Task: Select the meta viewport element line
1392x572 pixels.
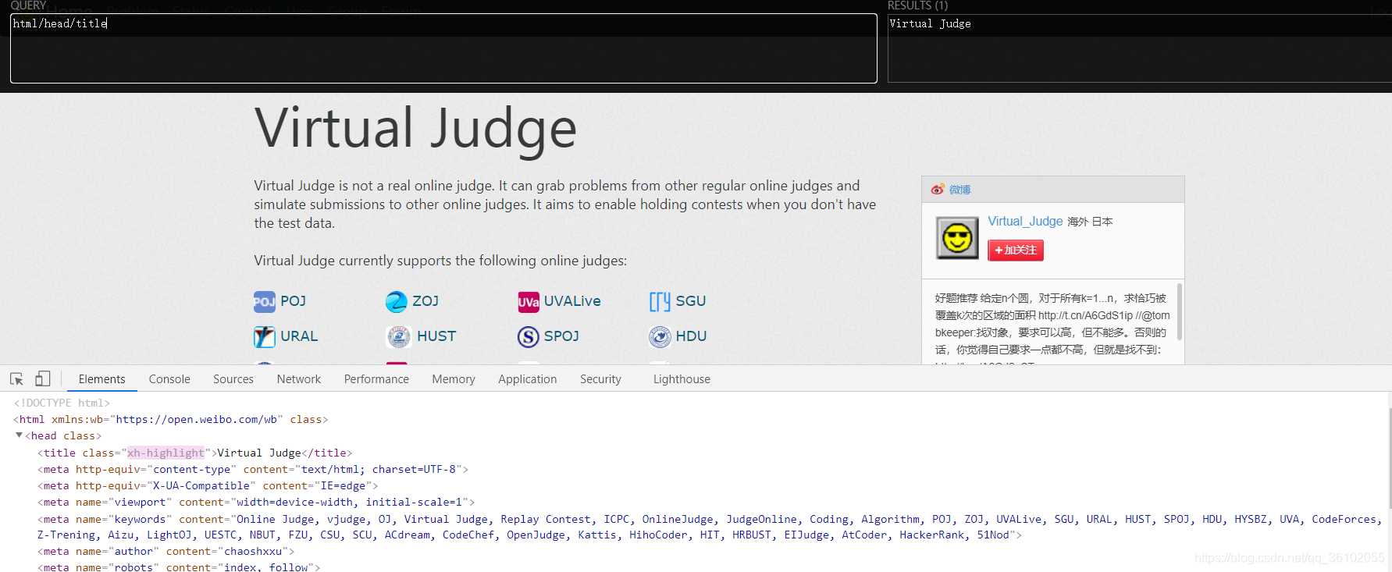Action: pyautogui.click(x=256, y=502)
